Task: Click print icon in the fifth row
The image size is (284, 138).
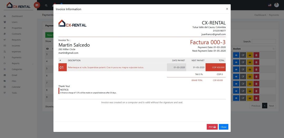Action: point(250,84)
